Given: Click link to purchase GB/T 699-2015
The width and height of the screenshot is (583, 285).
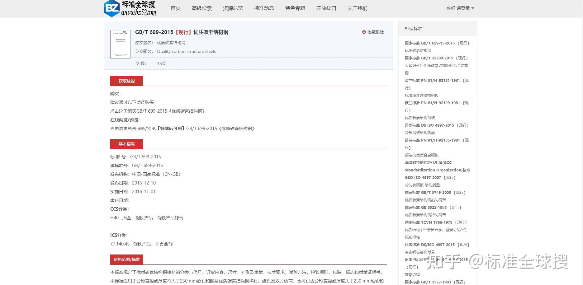Looking at the screenshot, I should coord(157,111).
